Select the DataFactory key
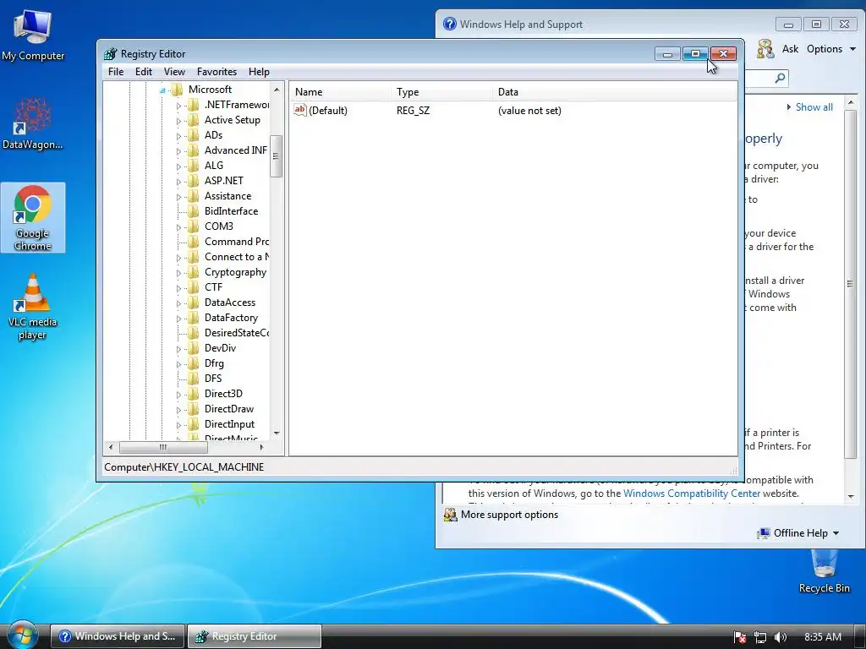Screen dimensions: 866x649 click(x=231, y=318)
